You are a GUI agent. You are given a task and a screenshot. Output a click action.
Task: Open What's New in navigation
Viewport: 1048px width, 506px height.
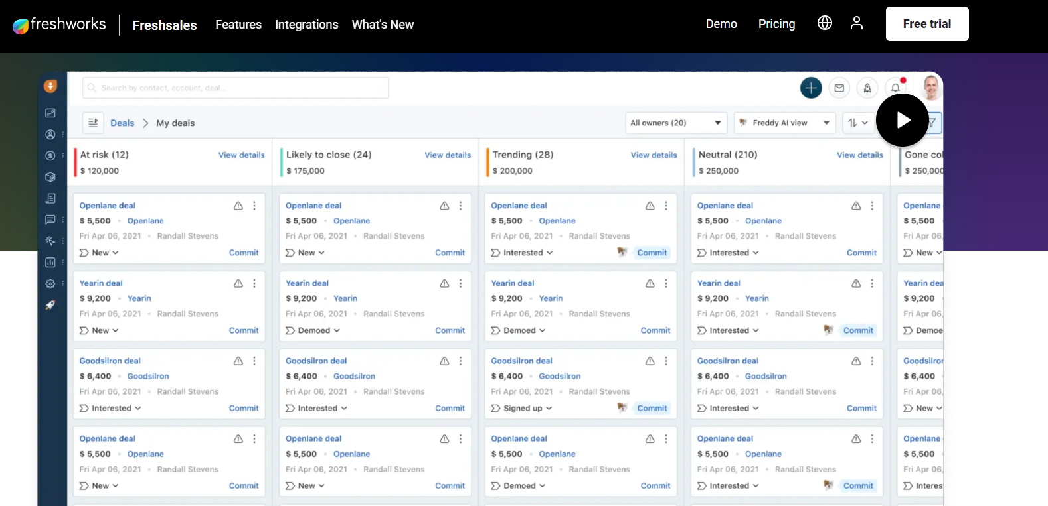(383, 25)
